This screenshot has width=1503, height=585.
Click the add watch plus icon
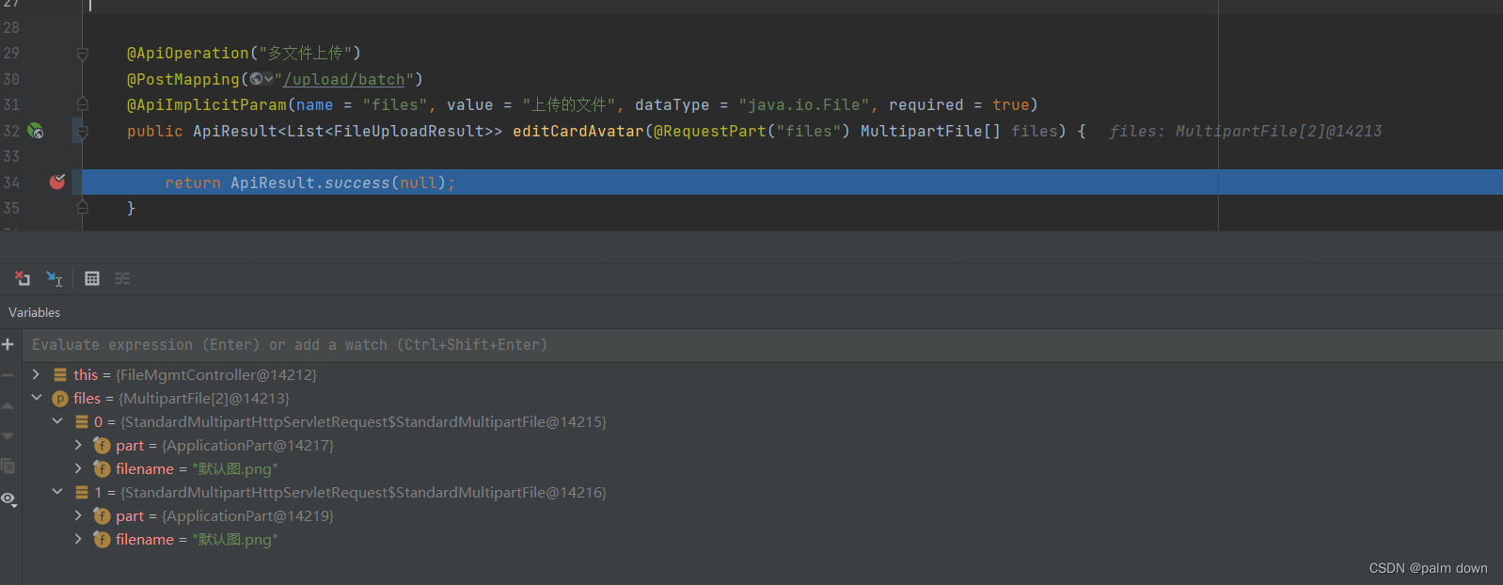(8, 345)
